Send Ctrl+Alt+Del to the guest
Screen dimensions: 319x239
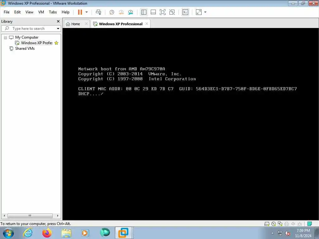[98, 12]
